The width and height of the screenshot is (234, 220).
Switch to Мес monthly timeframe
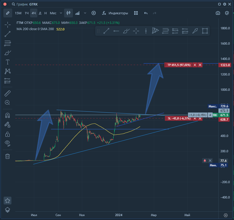coord(53,13)
